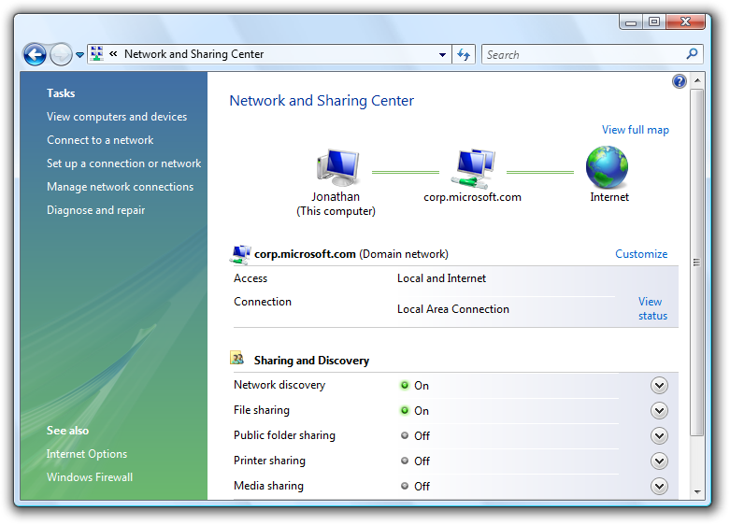Viewport: 730px width, 525px height.
Task: Click the scroll up arrow of the vertical scrollbar
Action: tap(697, 80)
